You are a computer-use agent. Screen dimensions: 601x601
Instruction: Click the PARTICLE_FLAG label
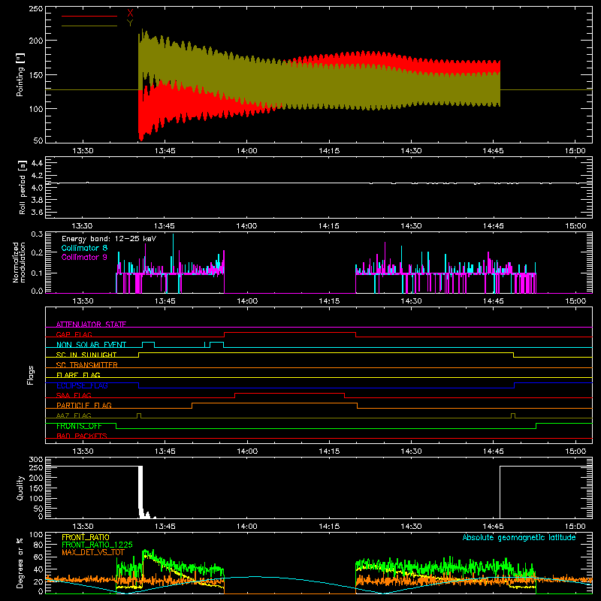[84, 405]
